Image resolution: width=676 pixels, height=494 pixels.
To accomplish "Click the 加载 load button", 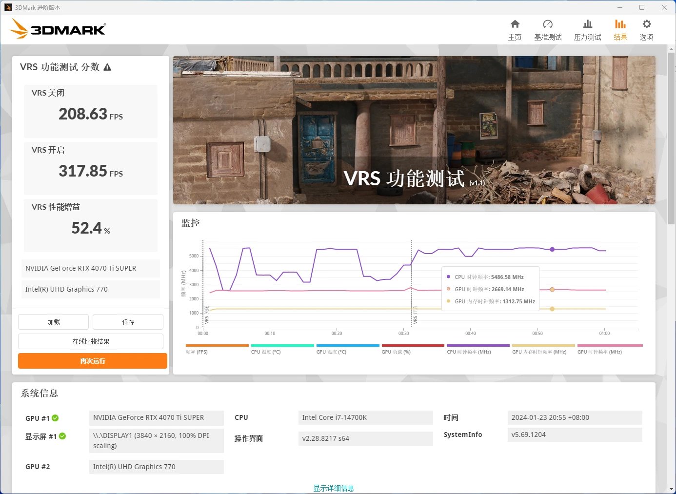I will pyautogui.click(x=54, y=322).
